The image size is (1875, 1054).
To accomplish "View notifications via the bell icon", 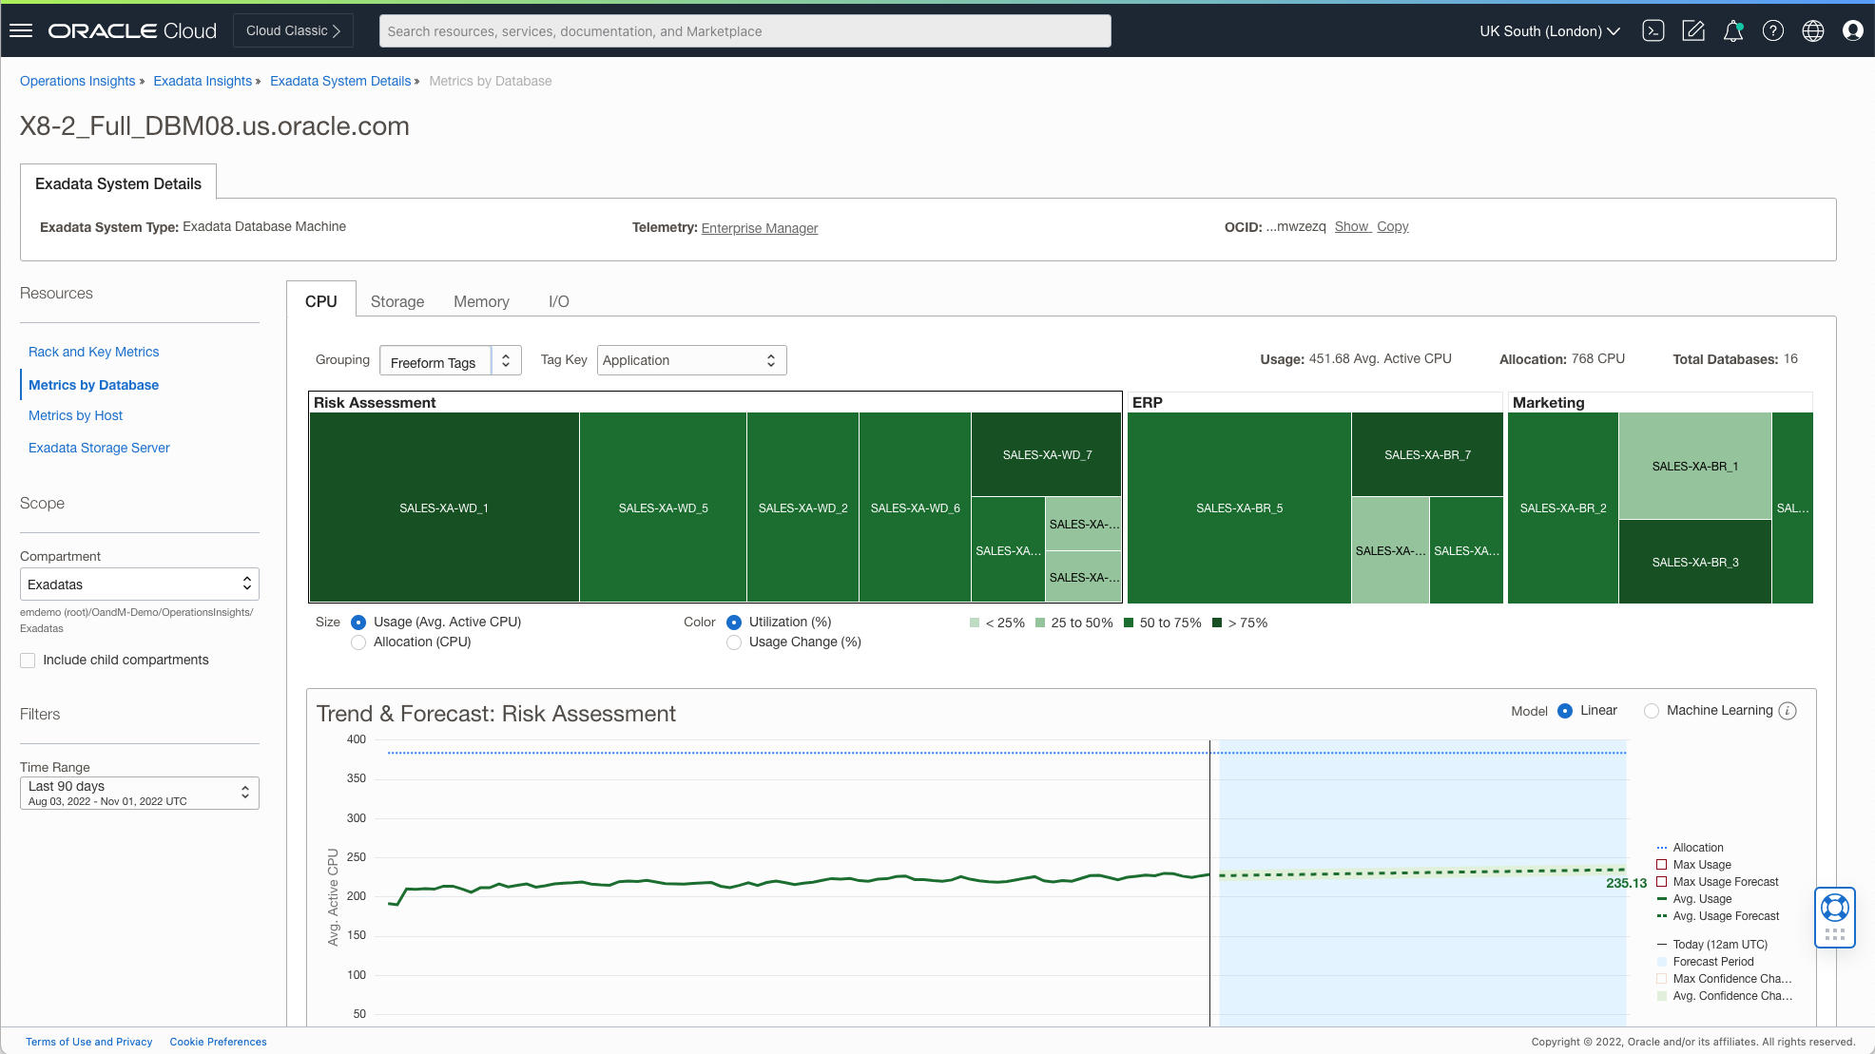I will click(x=1733, y=30).
